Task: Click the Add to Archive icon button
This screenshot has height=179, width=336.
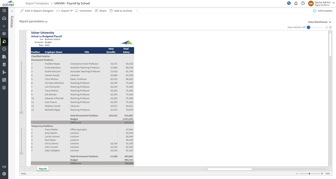Action: pos(111,11)
